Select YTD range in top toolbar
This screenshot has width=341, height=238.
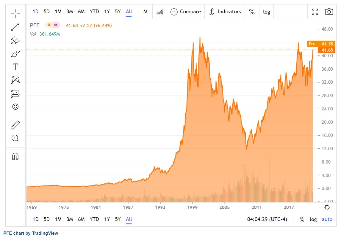point(94,12)
